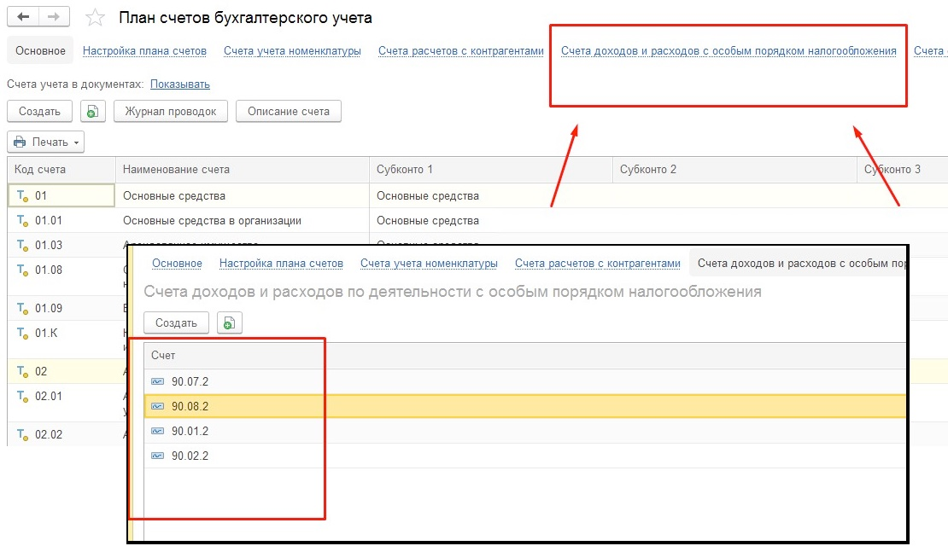Select active Счета доходов и расходов tab in overlay
Screen dimensions: 948x546
tap(798, 264)
